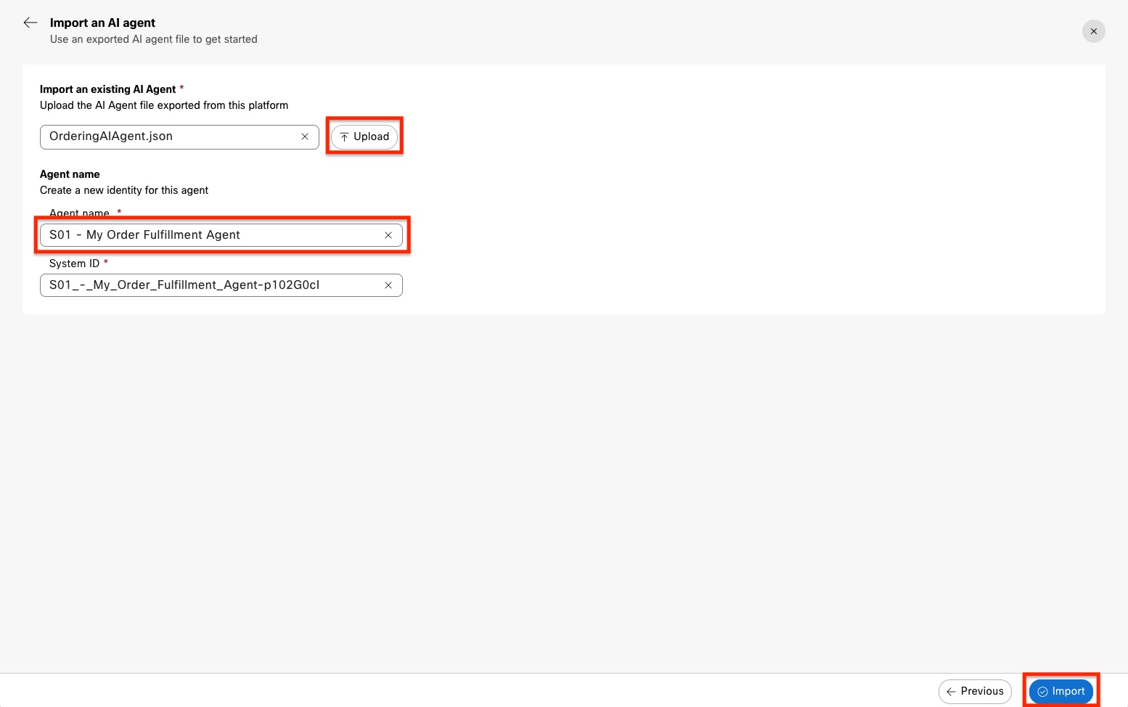1128x707 pixels.
Task: Clear the System ID field value
Action: tap(388, 285)
